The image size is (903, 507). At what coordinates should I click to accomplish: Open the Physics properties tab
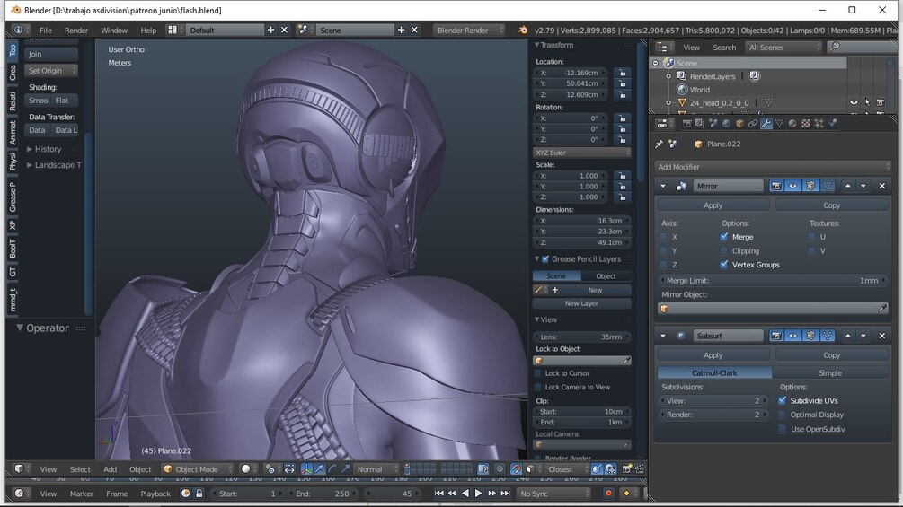[x=832, y=124]
